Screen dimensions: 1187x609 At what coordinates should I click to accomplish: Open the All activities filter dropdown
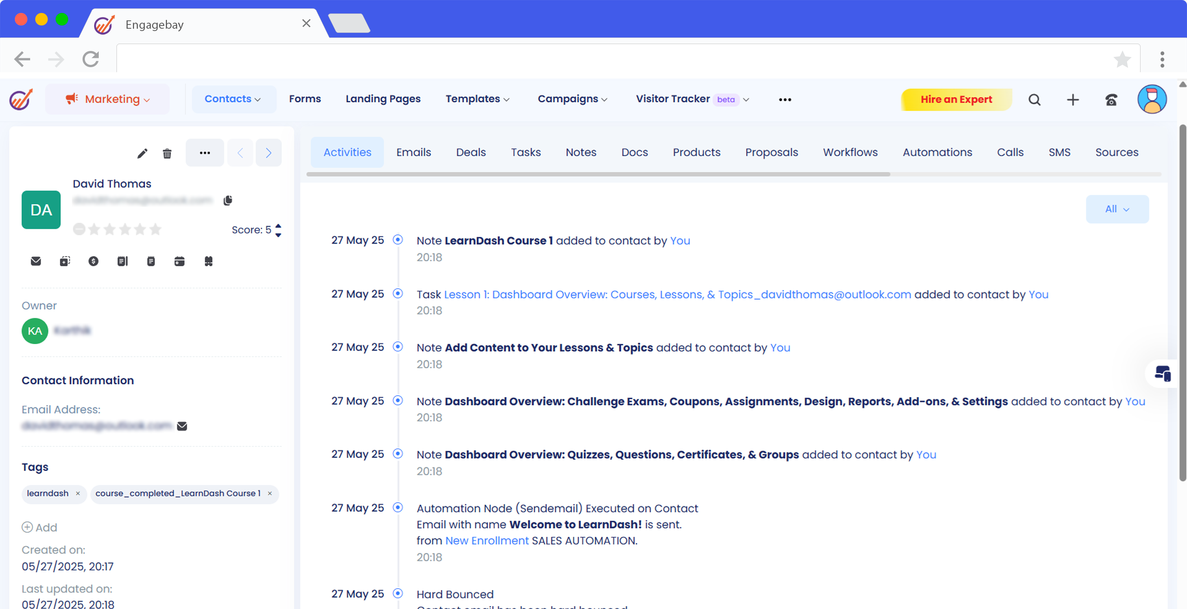1117,209
